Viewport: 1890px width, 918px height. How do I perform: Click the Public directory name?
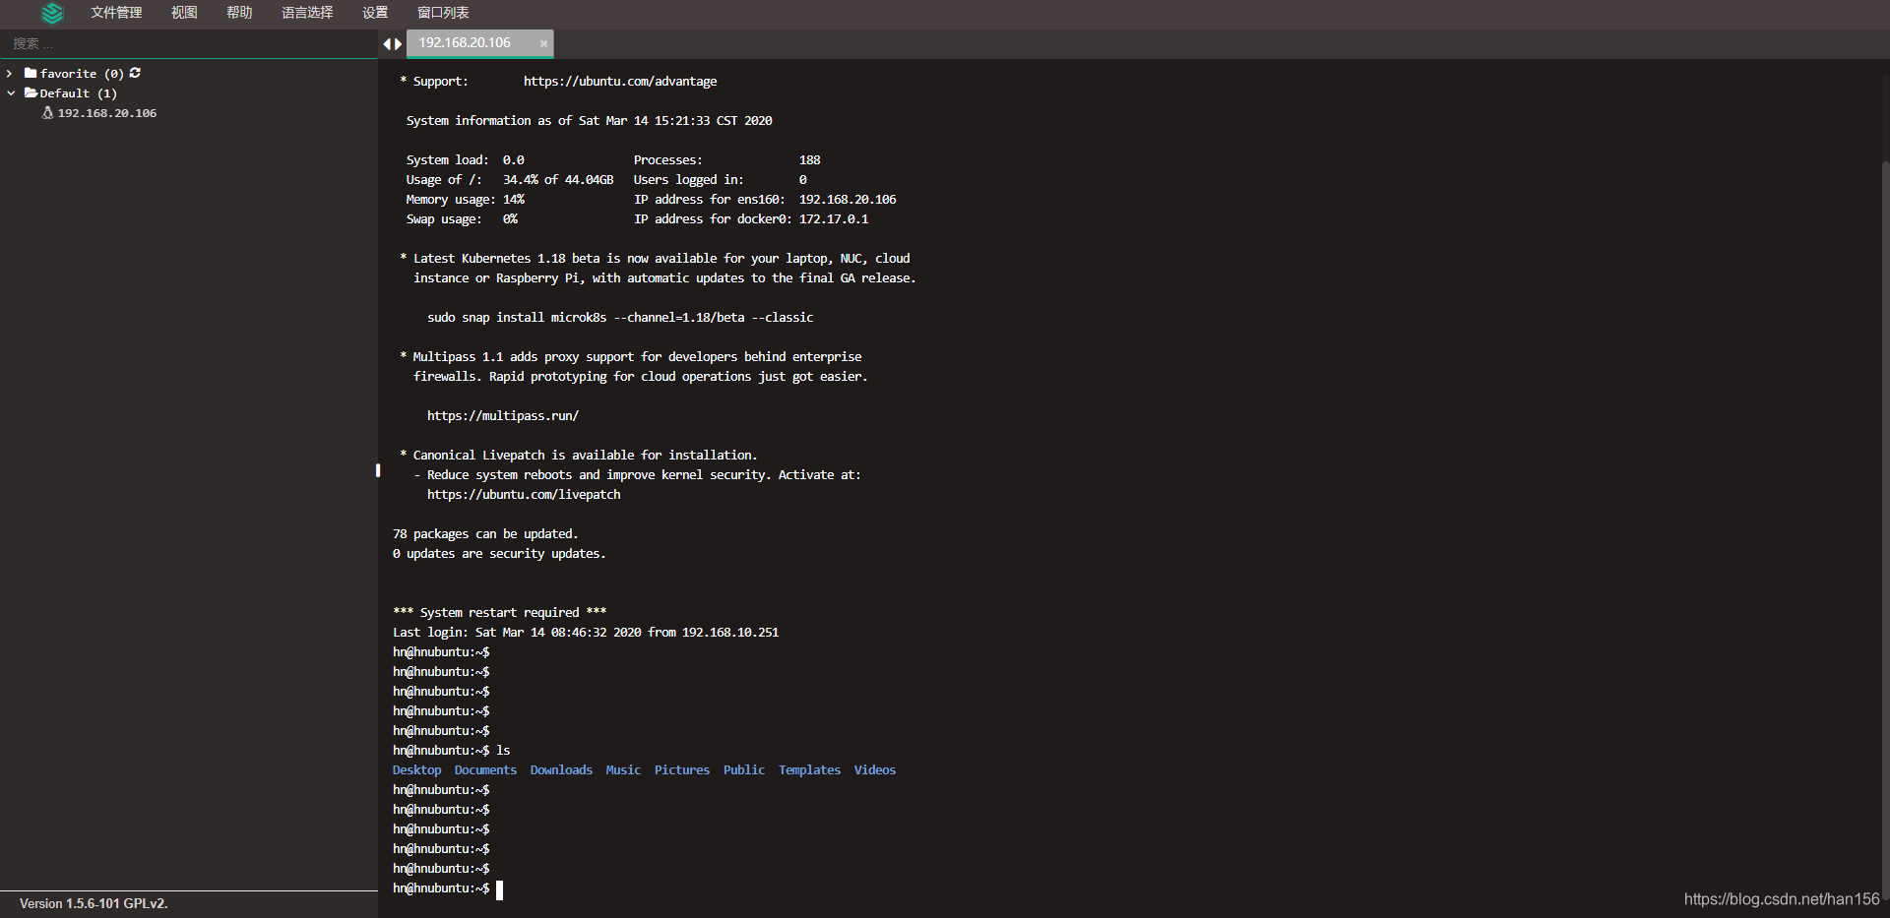pyautogui.click(x=744, y=770)
